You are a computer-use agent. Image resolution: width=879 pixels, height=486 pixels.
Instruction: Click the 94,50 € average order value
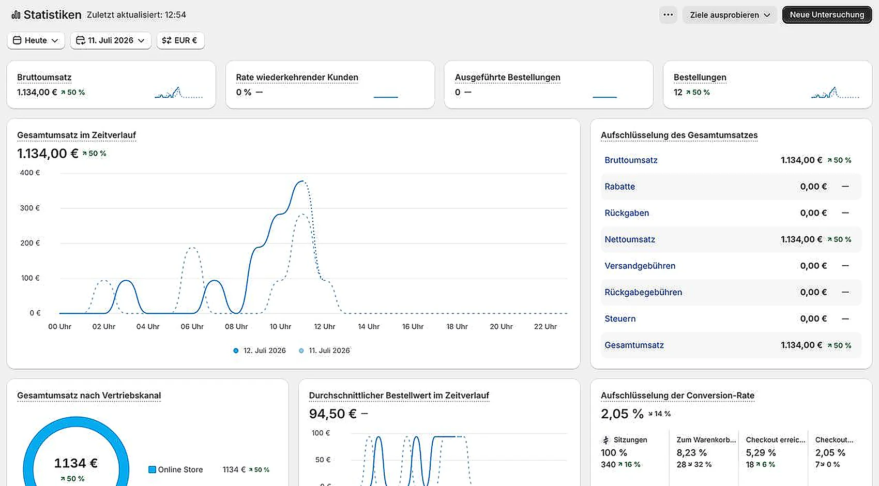point(333,414)
